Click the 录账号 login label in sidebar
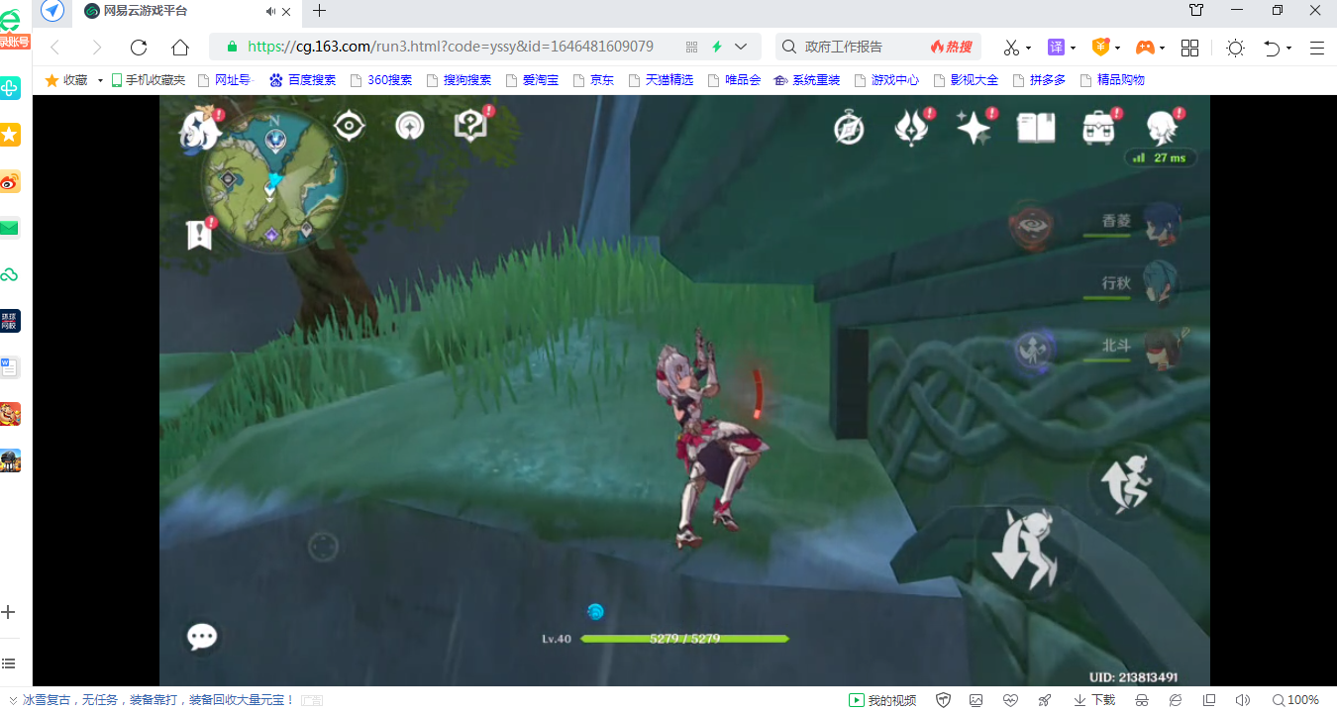The width and height of the screenshot is (1337, 713). pos(15,42)
